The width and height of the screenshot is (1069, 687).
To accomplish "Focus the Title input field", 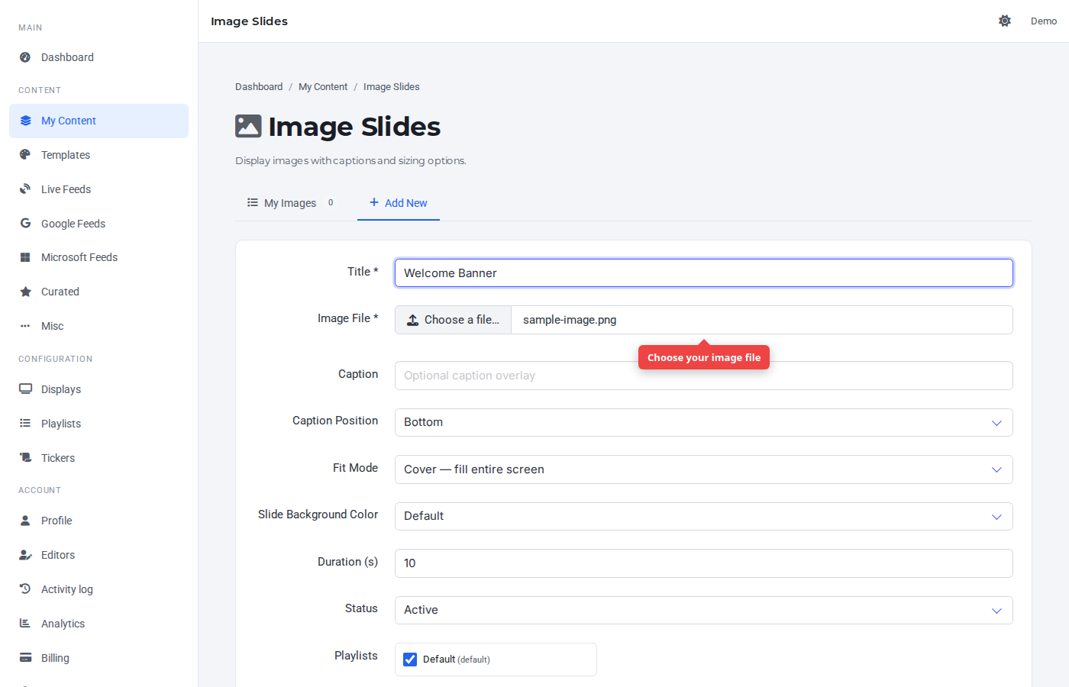I will tap(703, 273).
